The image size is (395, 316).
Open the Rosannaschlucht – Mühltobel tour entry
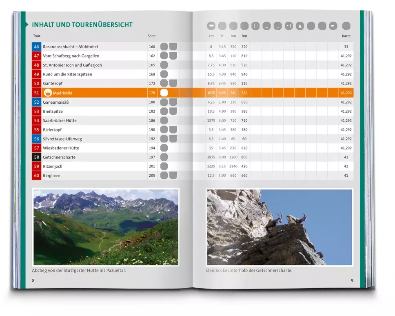(70, 47)
